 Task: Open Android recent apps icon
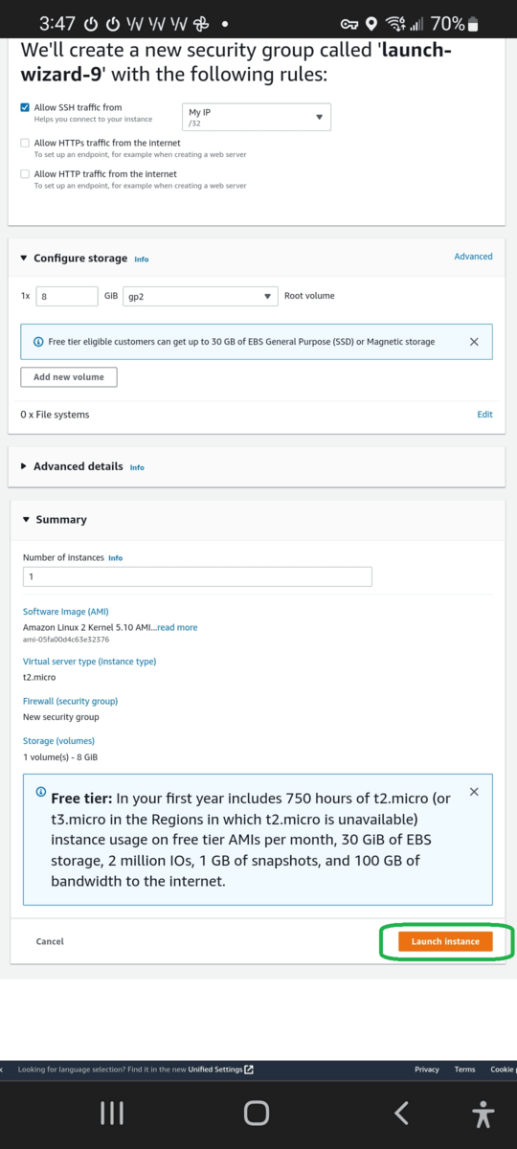pos(112,1113)
